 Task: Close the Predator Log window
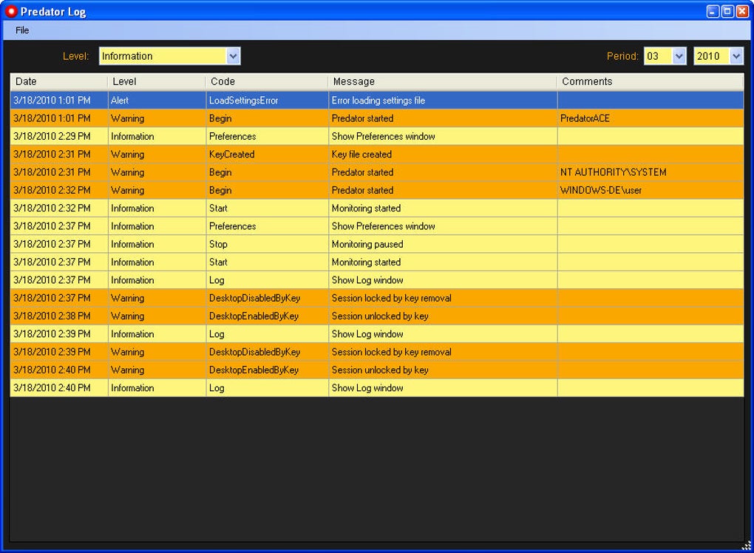742,11
